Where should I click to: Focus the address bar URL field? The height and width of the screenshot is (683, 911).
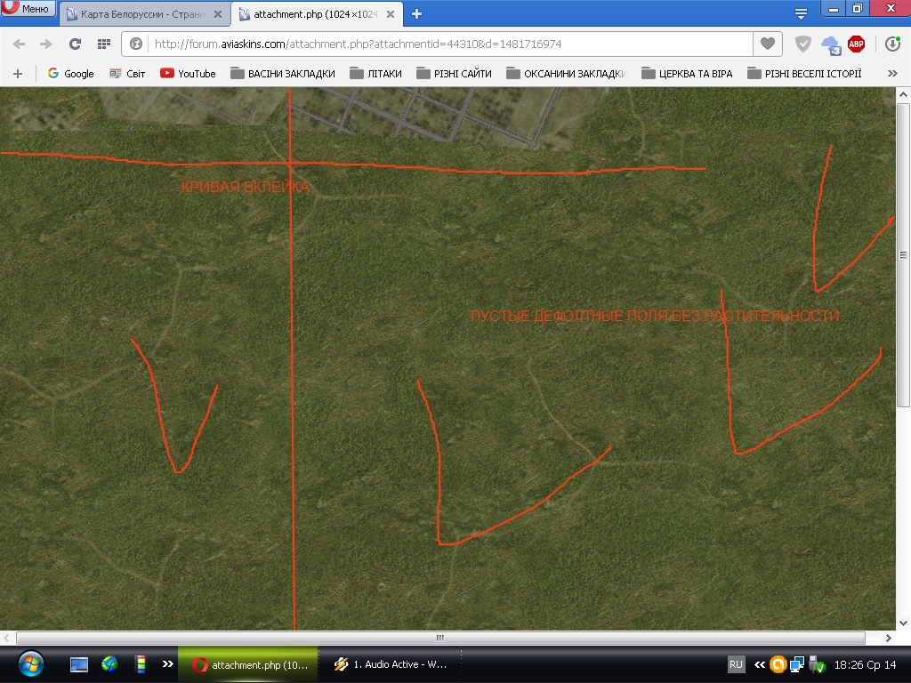point(450,44)
